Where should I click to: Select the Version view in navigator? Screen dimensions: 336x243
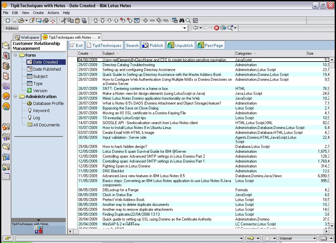point(37,91)
